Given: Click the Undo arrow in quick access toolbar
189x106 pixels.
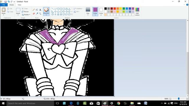Looking at the screenshot, I should [x=9, y=1].
